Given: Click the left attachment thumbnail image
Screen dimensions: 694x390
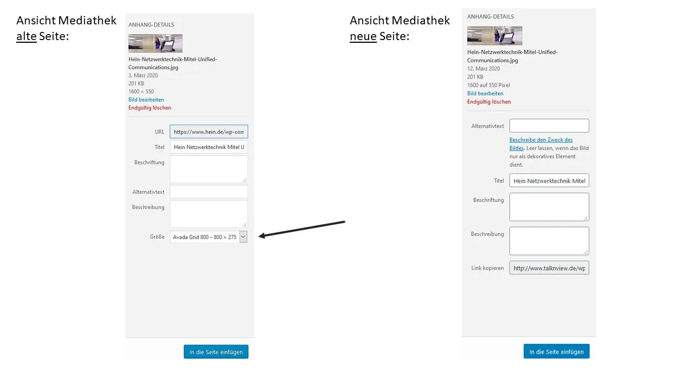Looking at the screenshot, I should point(155,43).
